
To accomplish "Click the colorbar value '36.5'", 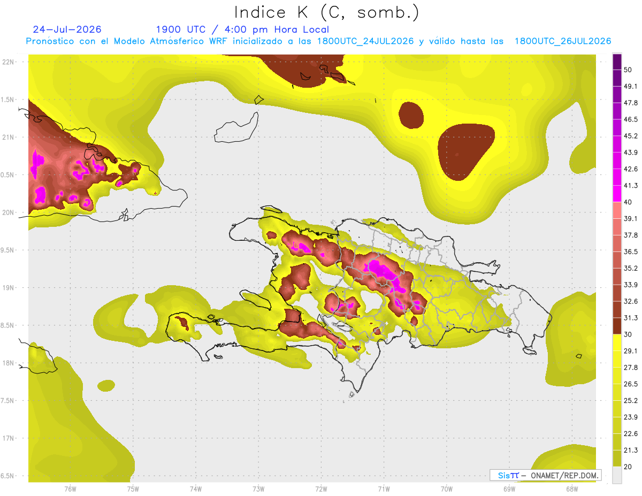I will 631,251.
